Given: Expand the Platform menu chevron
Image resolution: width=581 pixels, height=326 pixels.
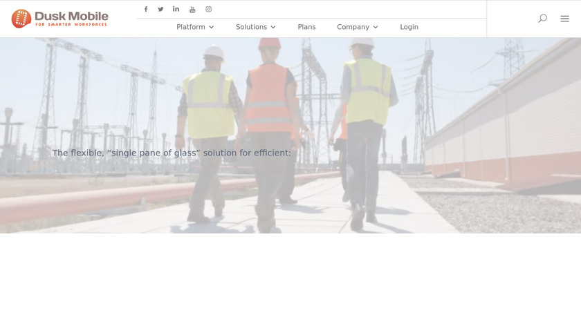Looking at the screenshot, I should [211, 27].
